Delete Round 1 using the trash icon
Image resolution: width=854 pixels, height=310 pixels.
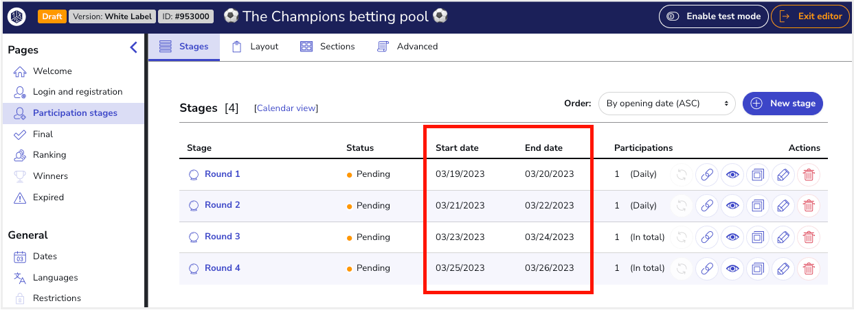(809, 175)
